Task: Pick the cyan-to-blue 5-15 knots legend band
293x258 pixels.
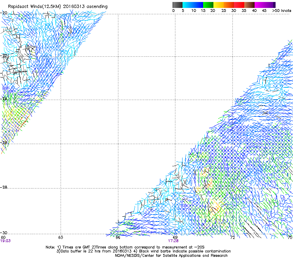Action: tap(193, 5)
